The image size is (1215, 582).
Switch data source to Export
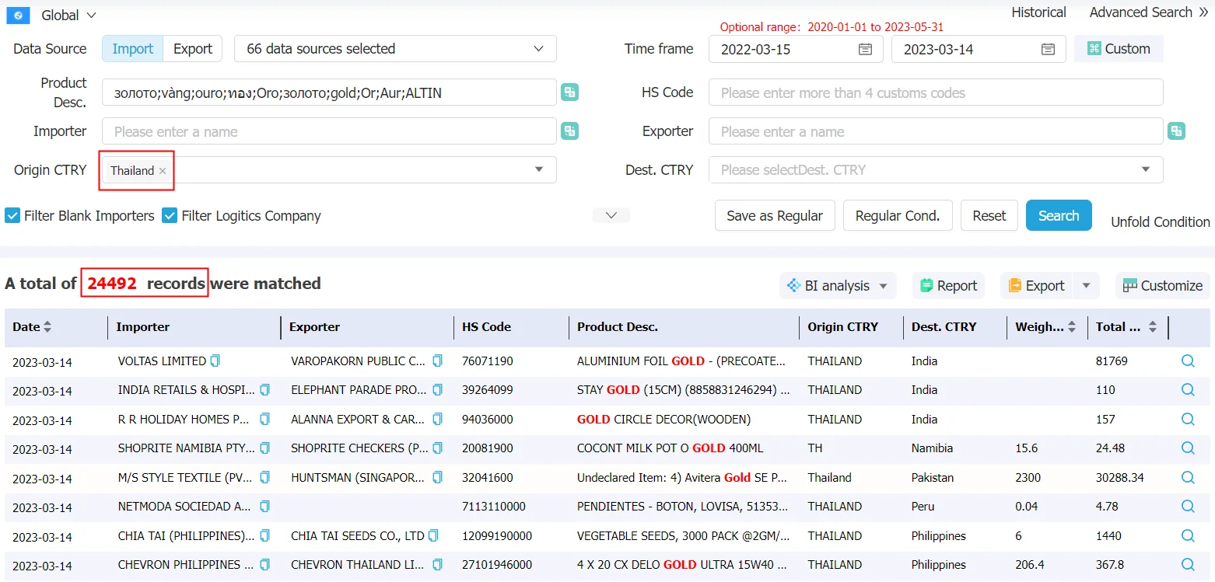pyautogui.click(x=193, y=48)
